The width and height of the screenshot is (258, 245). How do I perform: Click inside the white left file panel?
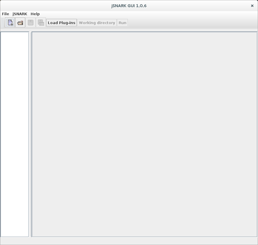pos(15,134)
